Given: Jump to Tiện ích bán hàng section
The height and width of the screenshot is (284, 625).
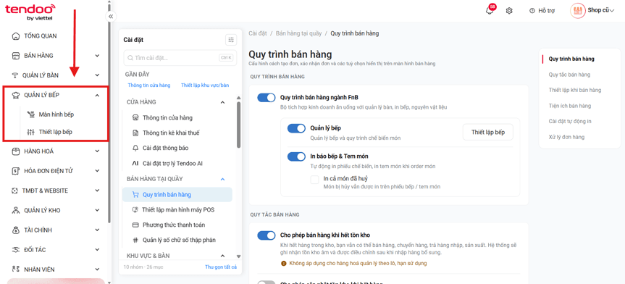Looking at the screenshot, I should point(569,106).
